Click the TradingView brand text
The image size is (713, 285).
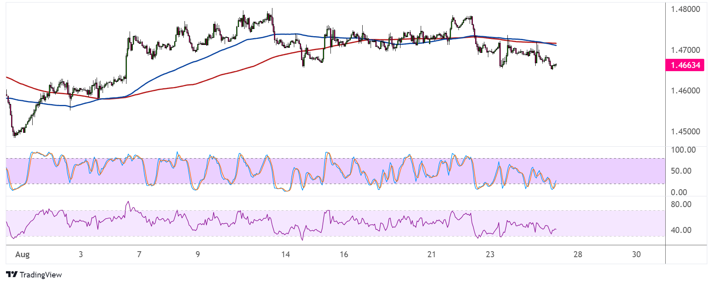(41, 275)
